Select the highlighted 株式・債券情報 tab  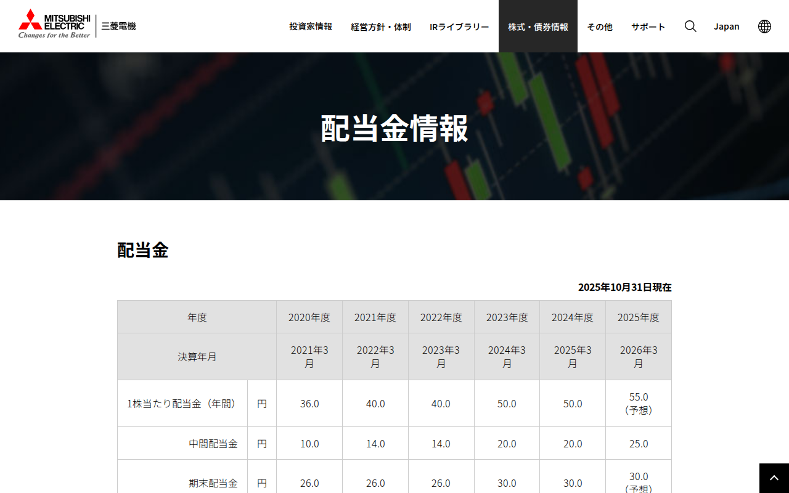tap(538, 26)
